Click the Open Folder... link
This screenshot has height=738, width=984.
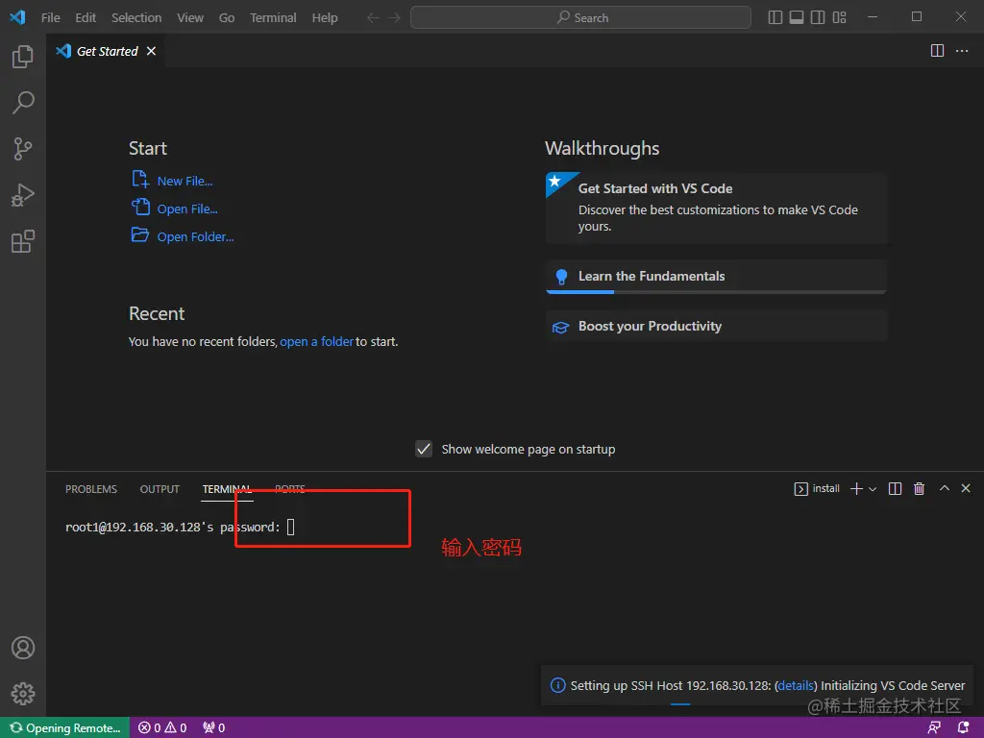click(195, 236)
